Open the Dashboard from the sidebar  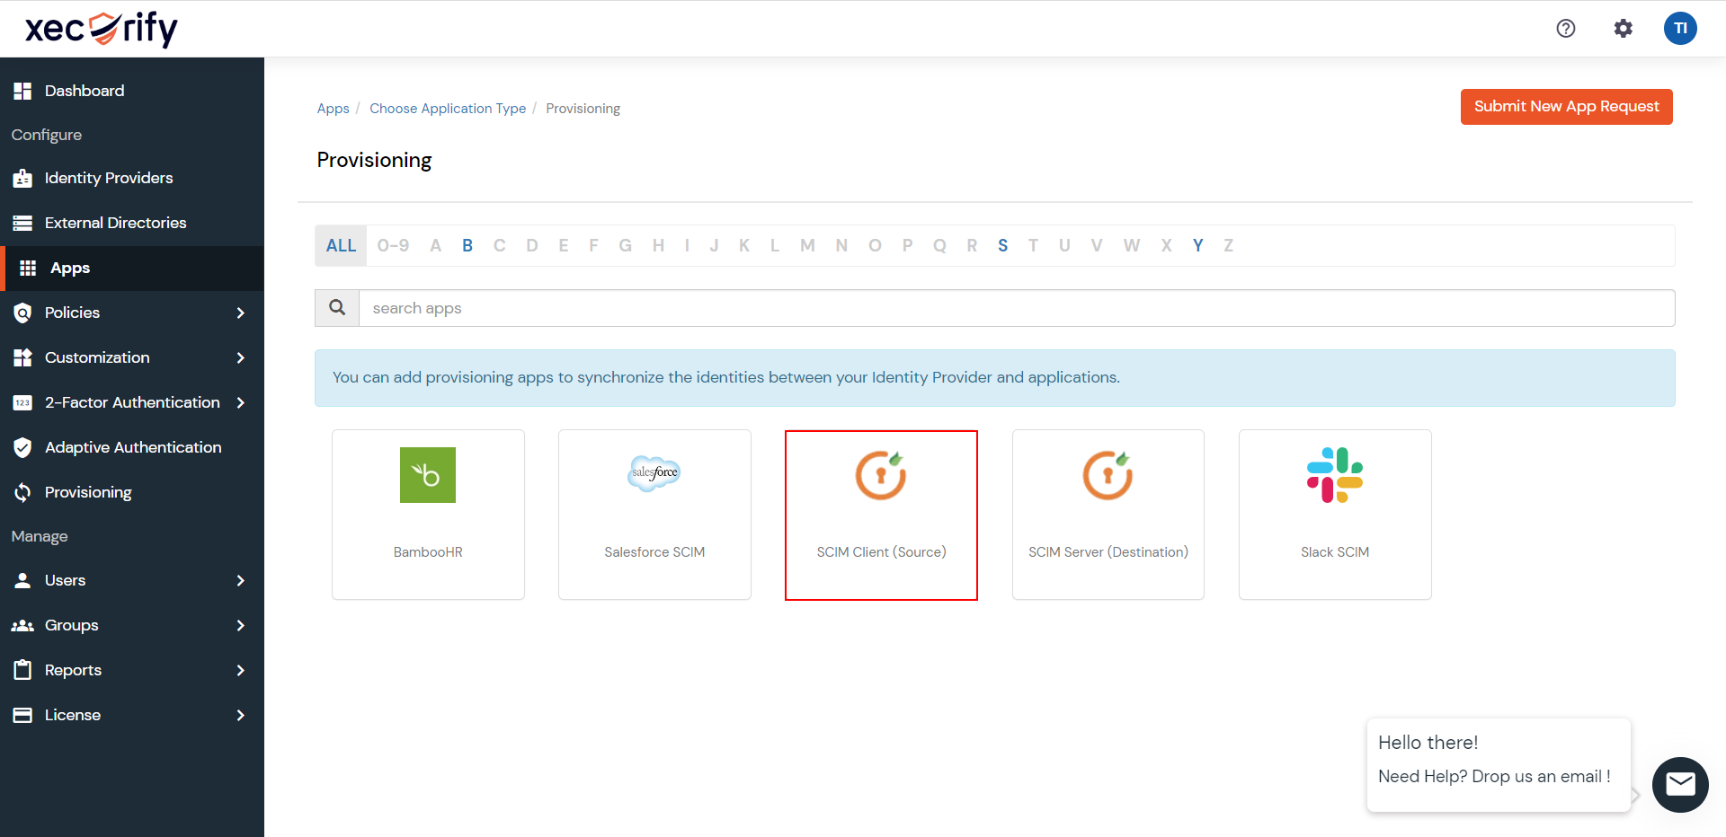tap(85, 91)
